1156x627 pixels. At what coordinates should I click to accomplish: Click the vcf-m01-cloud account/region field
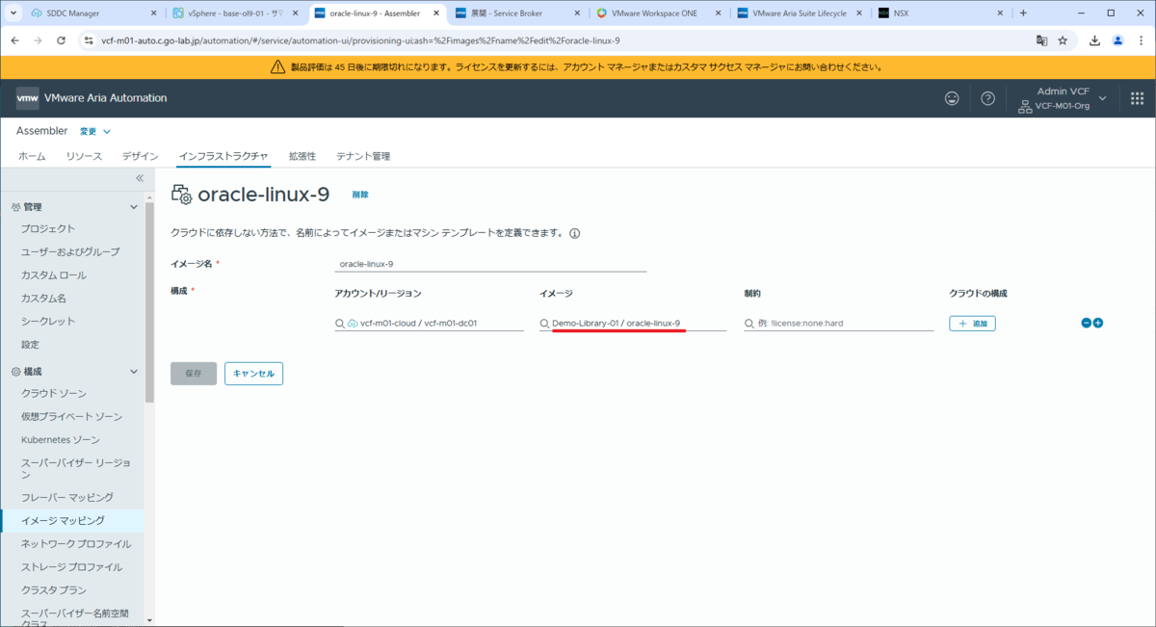pos(429,324)
